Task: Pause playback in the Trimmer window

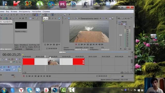Action: pos(54,45)
